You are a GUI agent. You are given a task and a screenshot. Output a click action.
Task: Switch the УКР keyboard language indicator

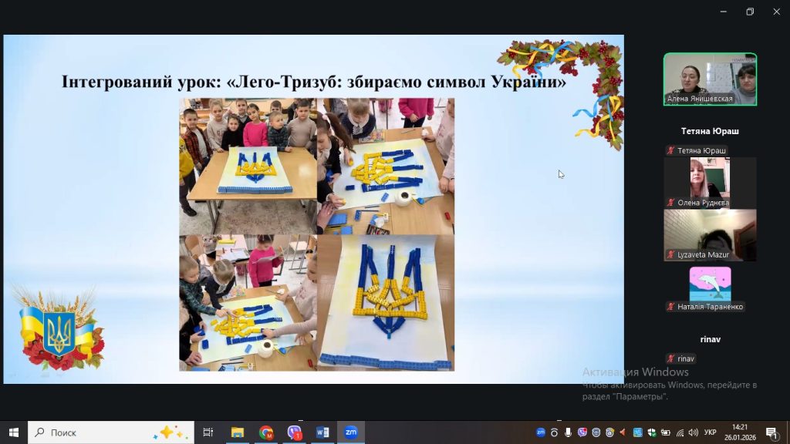711,432
